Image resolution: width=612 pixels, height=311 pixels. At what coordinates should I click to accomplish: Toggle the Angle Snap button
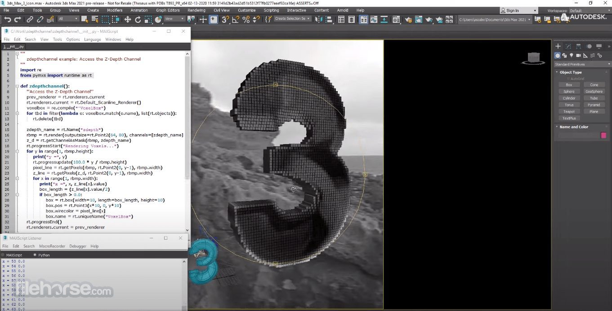tap(236, 19)
